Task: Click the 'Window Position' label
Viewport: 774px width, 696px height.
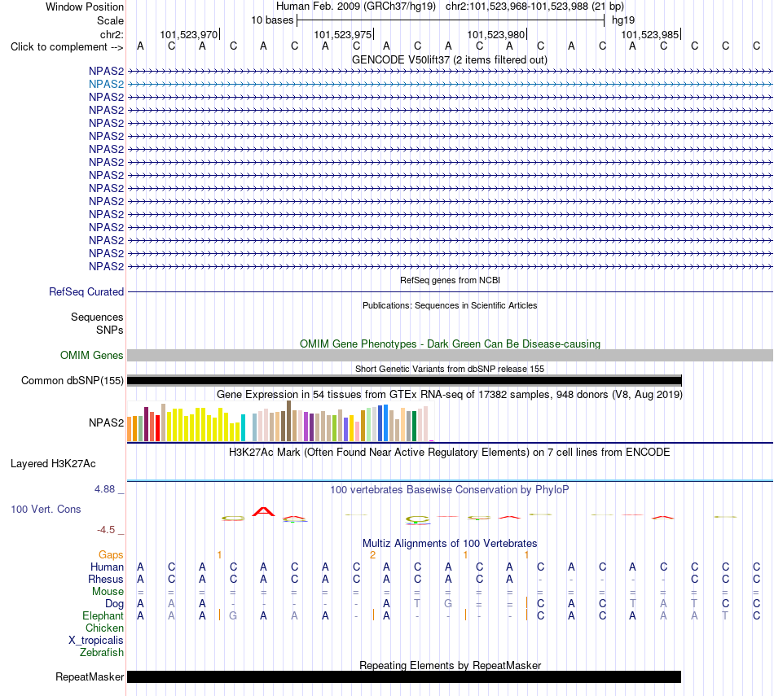Action: [85, 7]
